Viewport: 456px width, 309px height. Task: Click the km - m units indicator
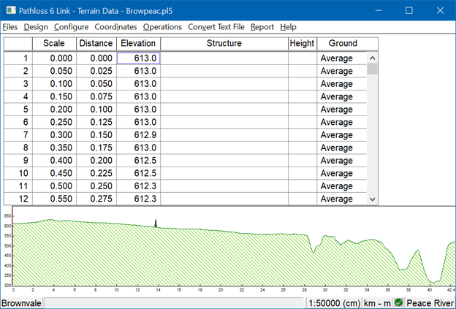377,302
